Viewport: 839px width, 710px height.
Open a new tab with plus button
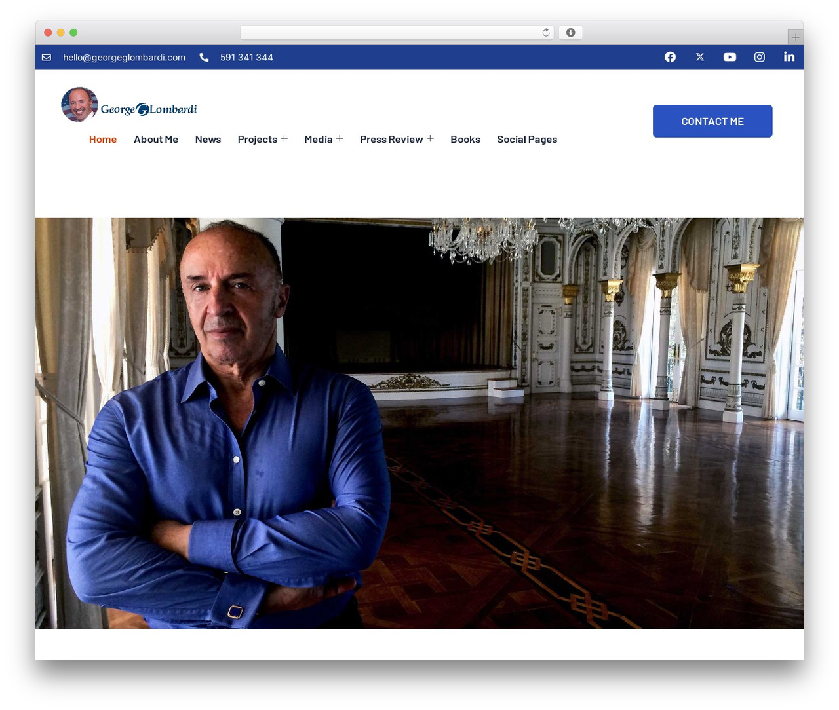(x=795, y=37)
